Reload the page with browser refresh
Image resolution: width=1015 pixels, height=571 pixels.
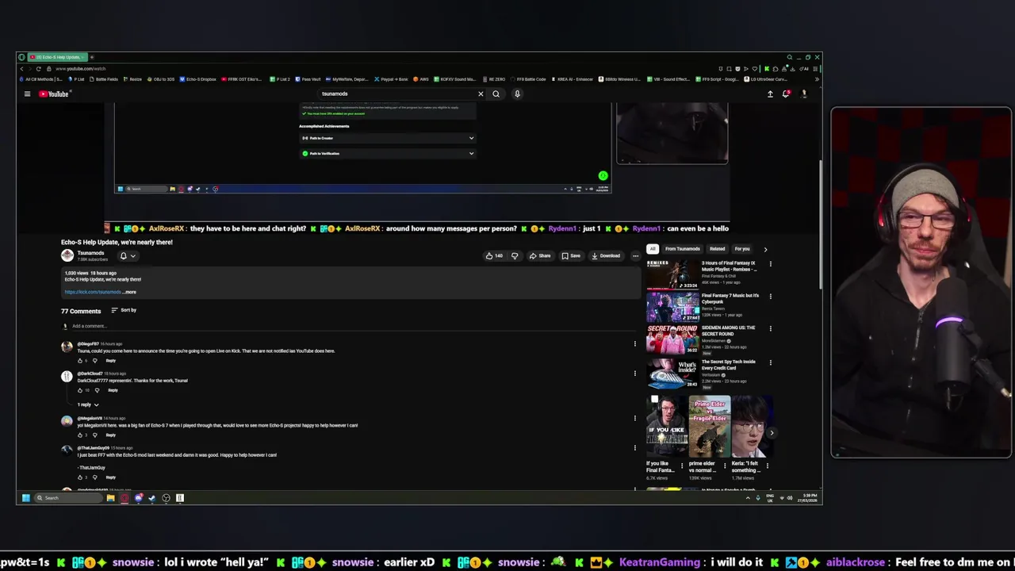click(x=38, y=69)
